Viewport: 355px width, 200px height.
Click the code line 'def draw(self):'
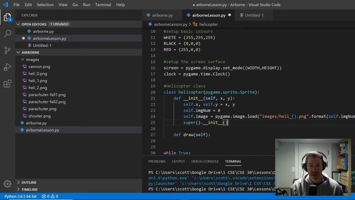[x=192, y=134]
